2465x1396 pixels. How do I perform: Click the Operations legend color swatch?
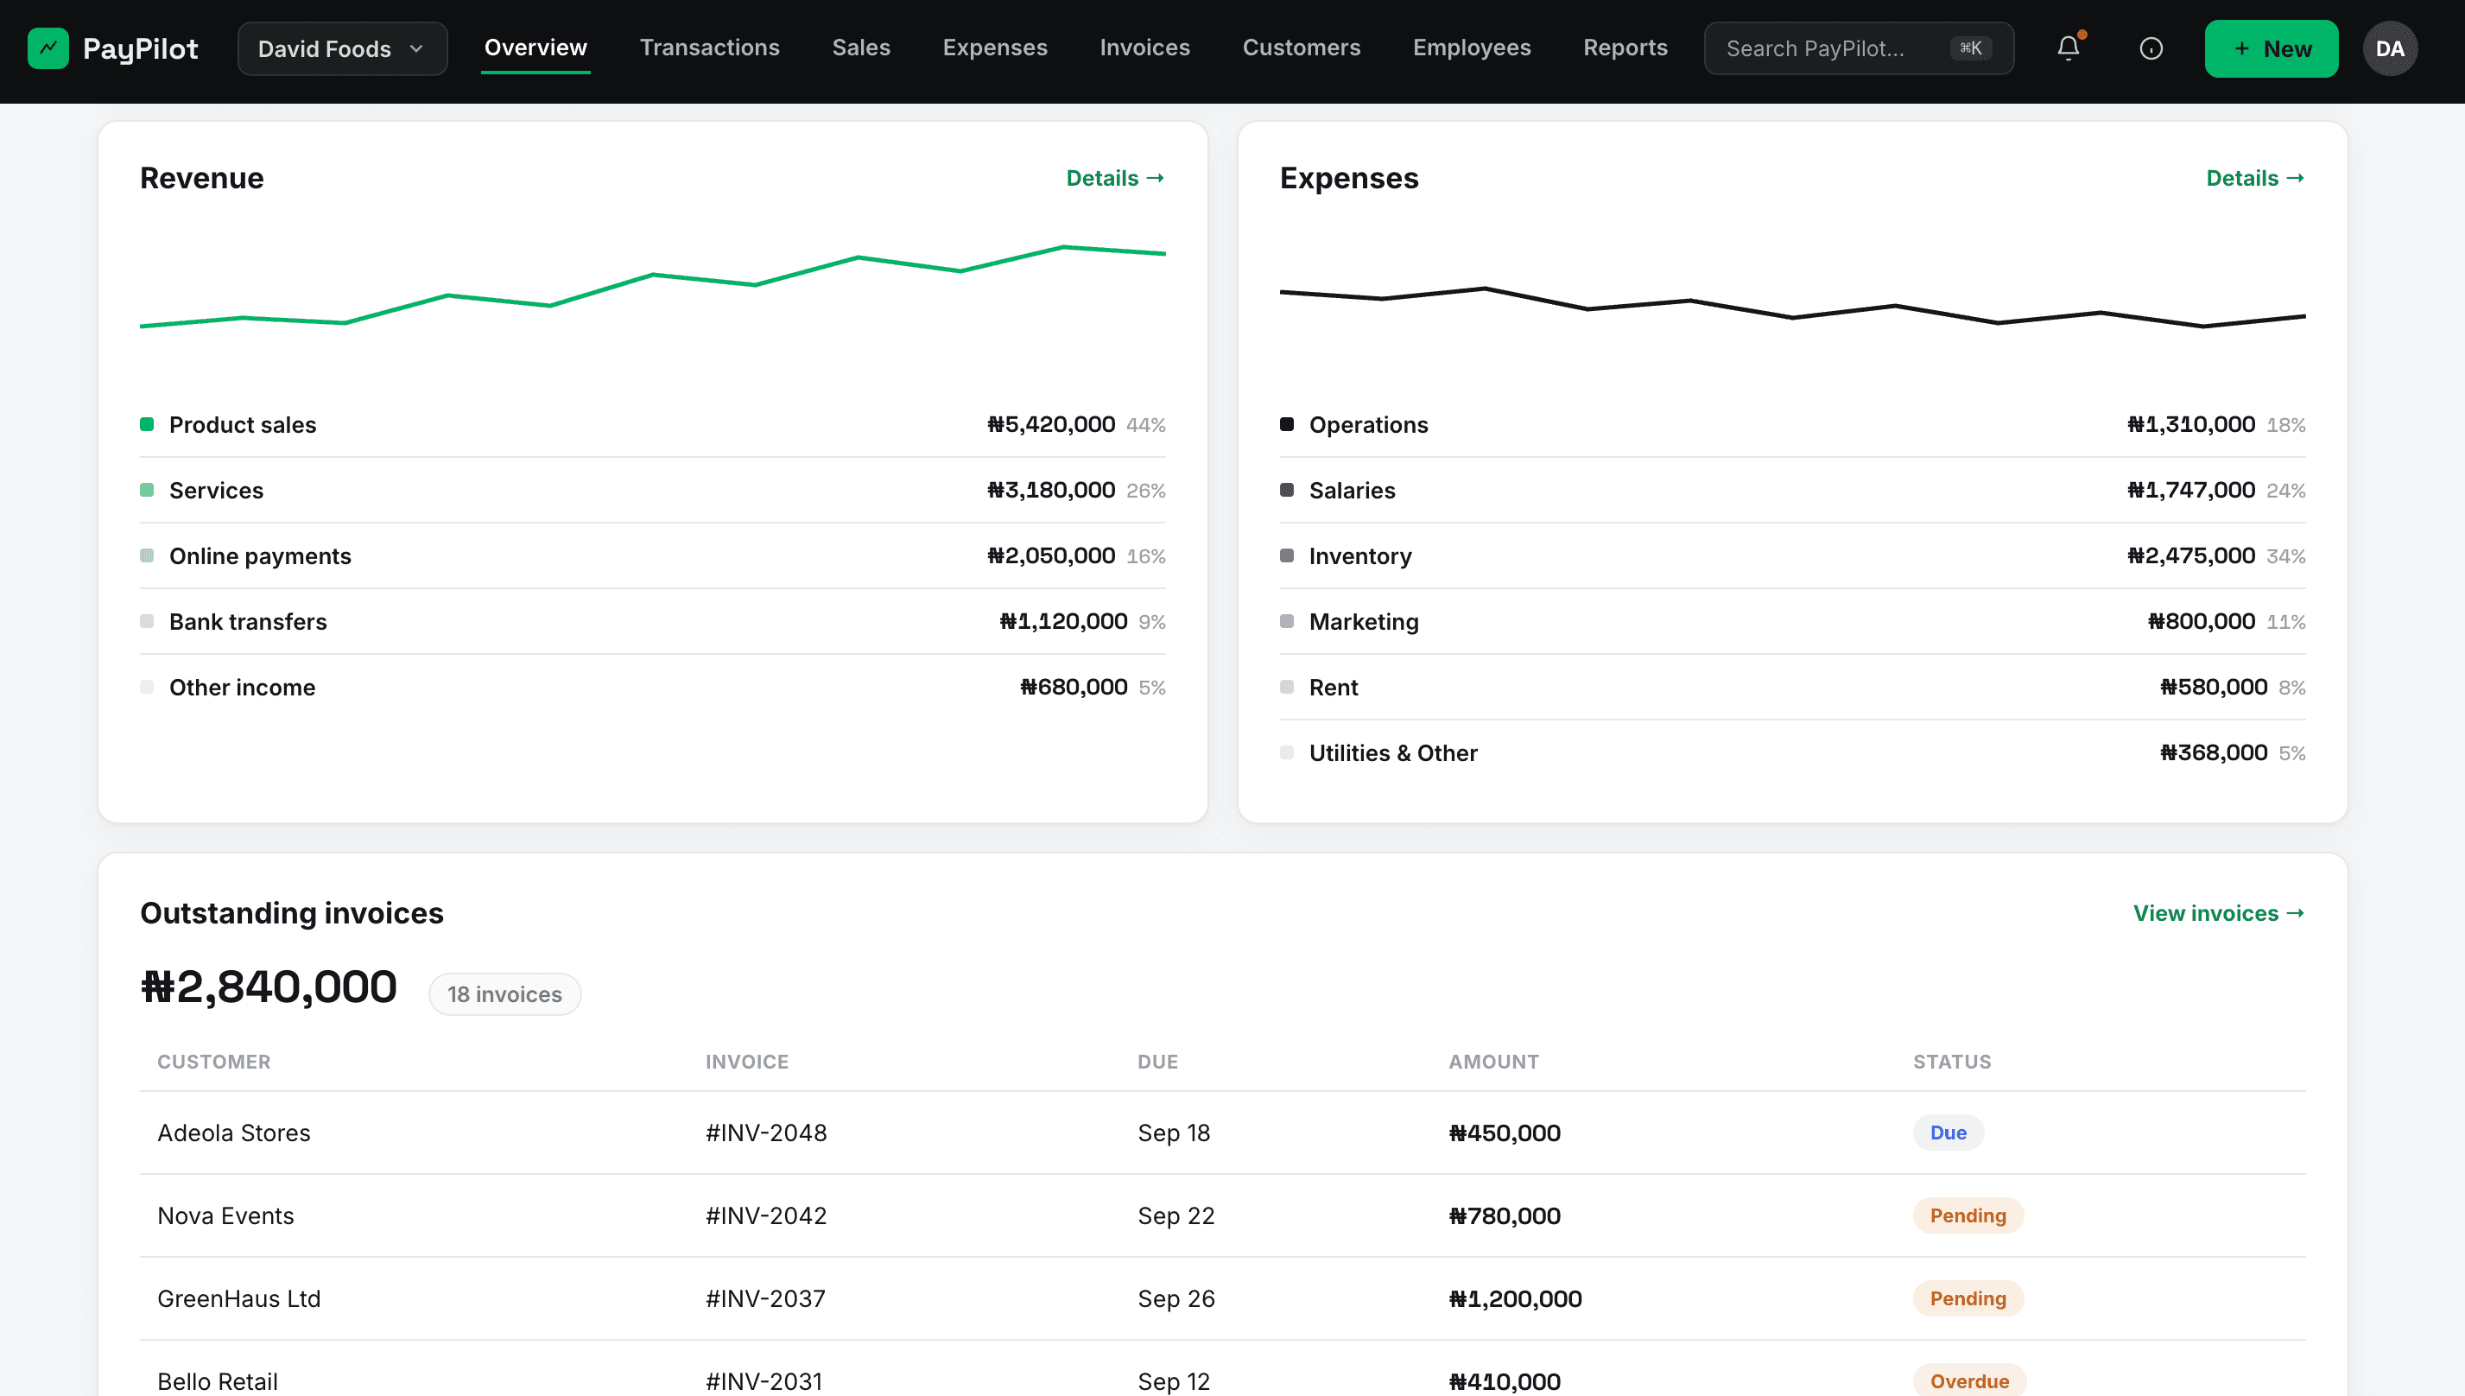pos(1286,425)
